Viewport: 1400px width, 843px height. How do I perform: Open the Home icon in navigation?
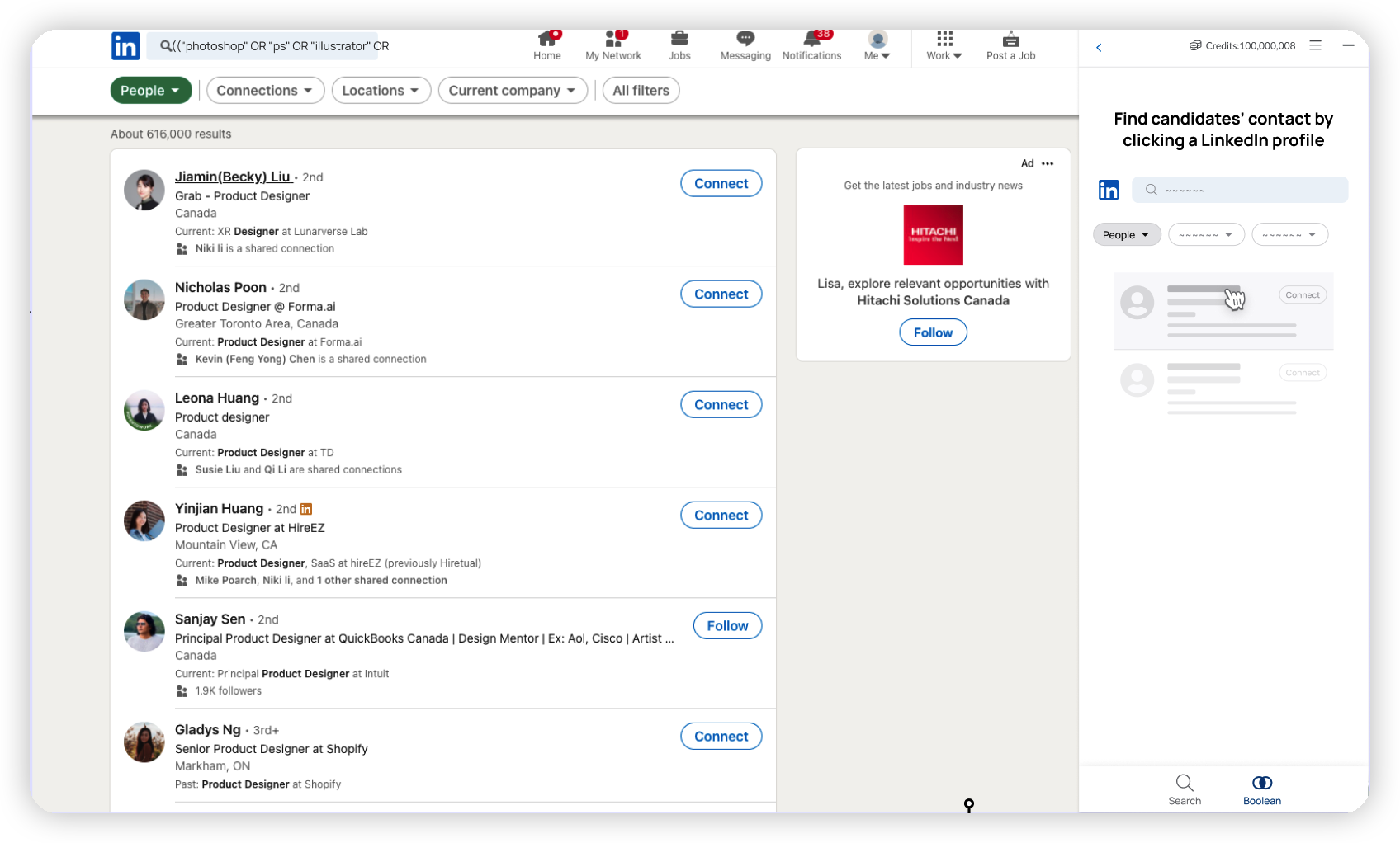[x=546, y=39]
